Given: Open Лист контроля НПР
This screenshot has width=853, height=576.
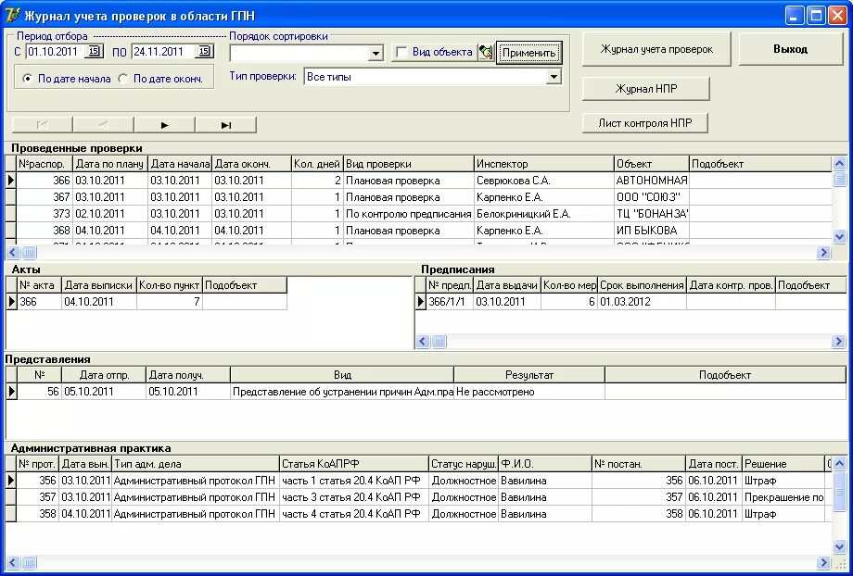Looking at the screenshot, I should point(645,123).
